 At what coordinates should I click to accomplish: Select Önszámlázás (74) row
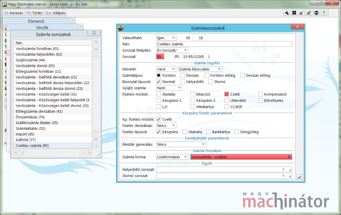[x=53, y=117]
